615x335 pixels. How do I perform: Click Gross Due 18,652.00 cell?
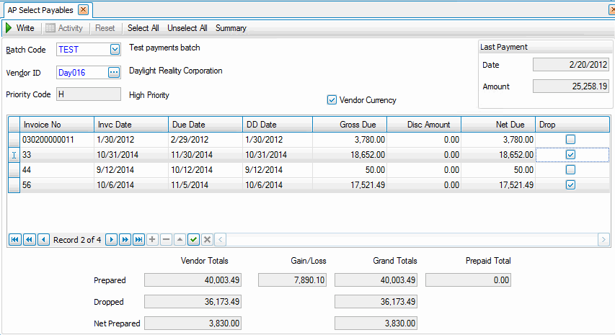tap(350, 155)
